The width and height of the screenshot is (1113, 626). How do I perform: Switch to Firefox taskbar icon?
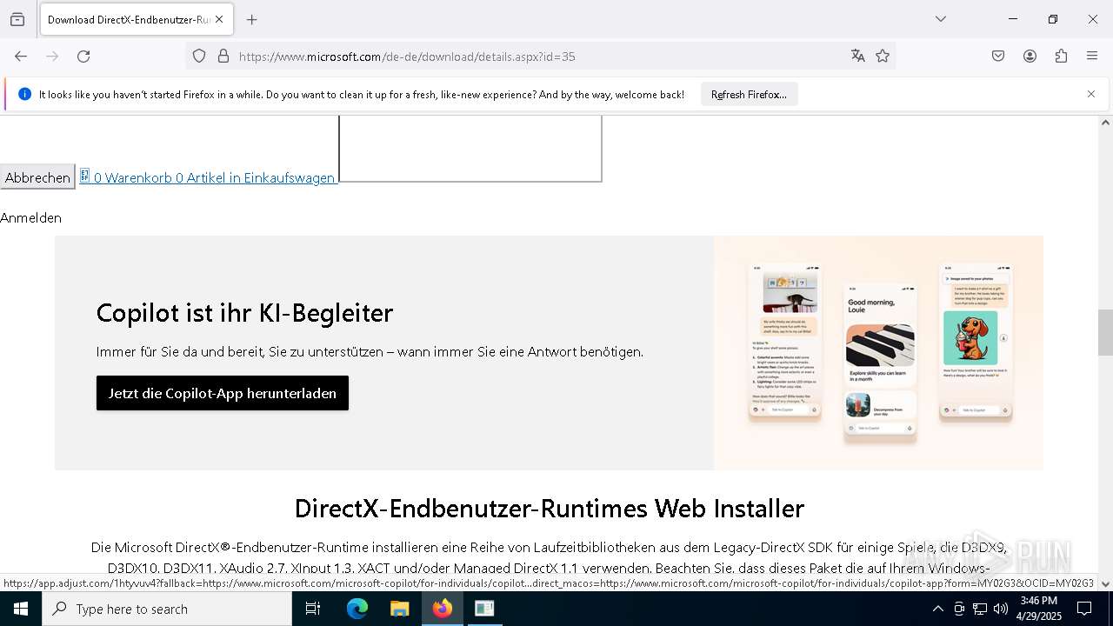point(443,609)
